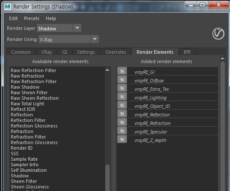Viewport: 230px width, 191px height.
Task: Select Refraction Glossiness in available list
Action: (x=34, y=142)
